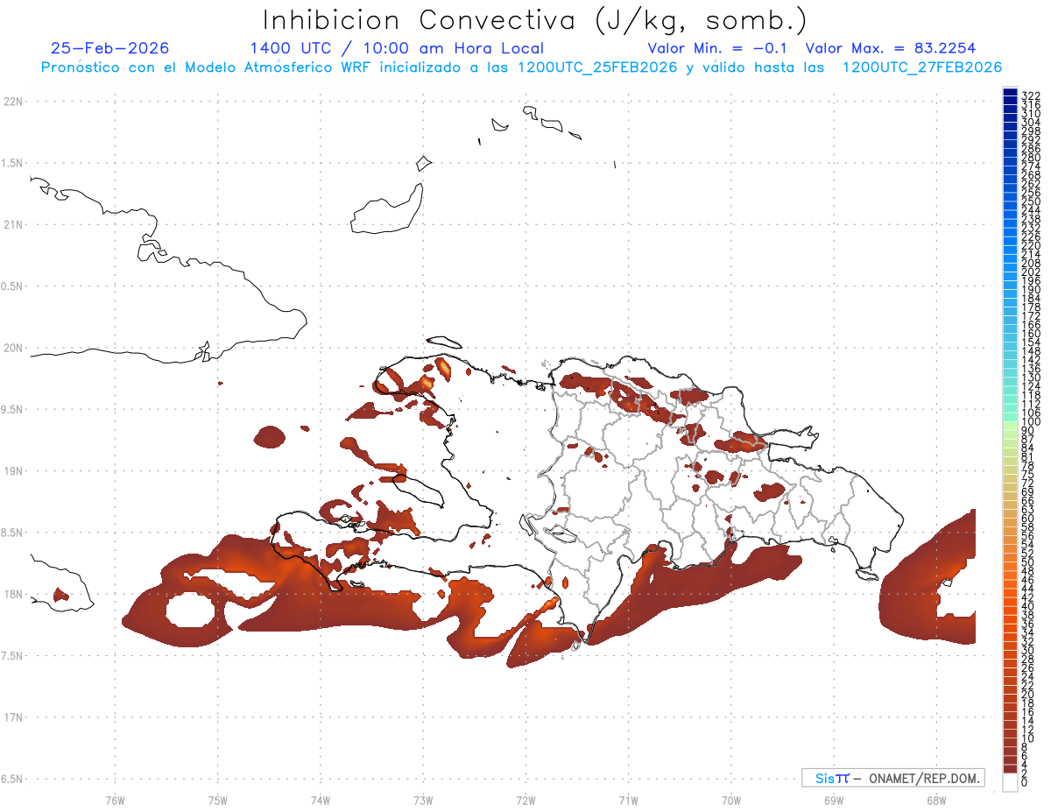This screenshot has width=1051, height=812.
Task: Click the 'Valor Max. = 83.2254' text
Action: click(x=891, y=48)
